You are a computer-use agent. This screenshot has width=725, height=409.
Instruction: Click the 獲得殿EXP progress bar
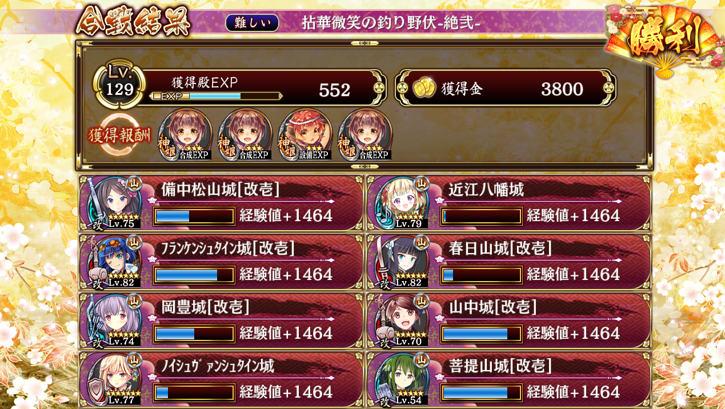click(x=216, y=96)
